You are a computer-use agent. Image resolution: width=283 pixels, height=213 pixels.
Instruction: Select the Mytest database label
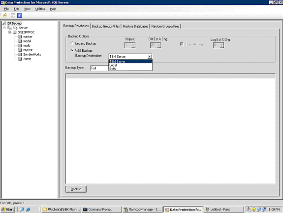click(28, 50)
